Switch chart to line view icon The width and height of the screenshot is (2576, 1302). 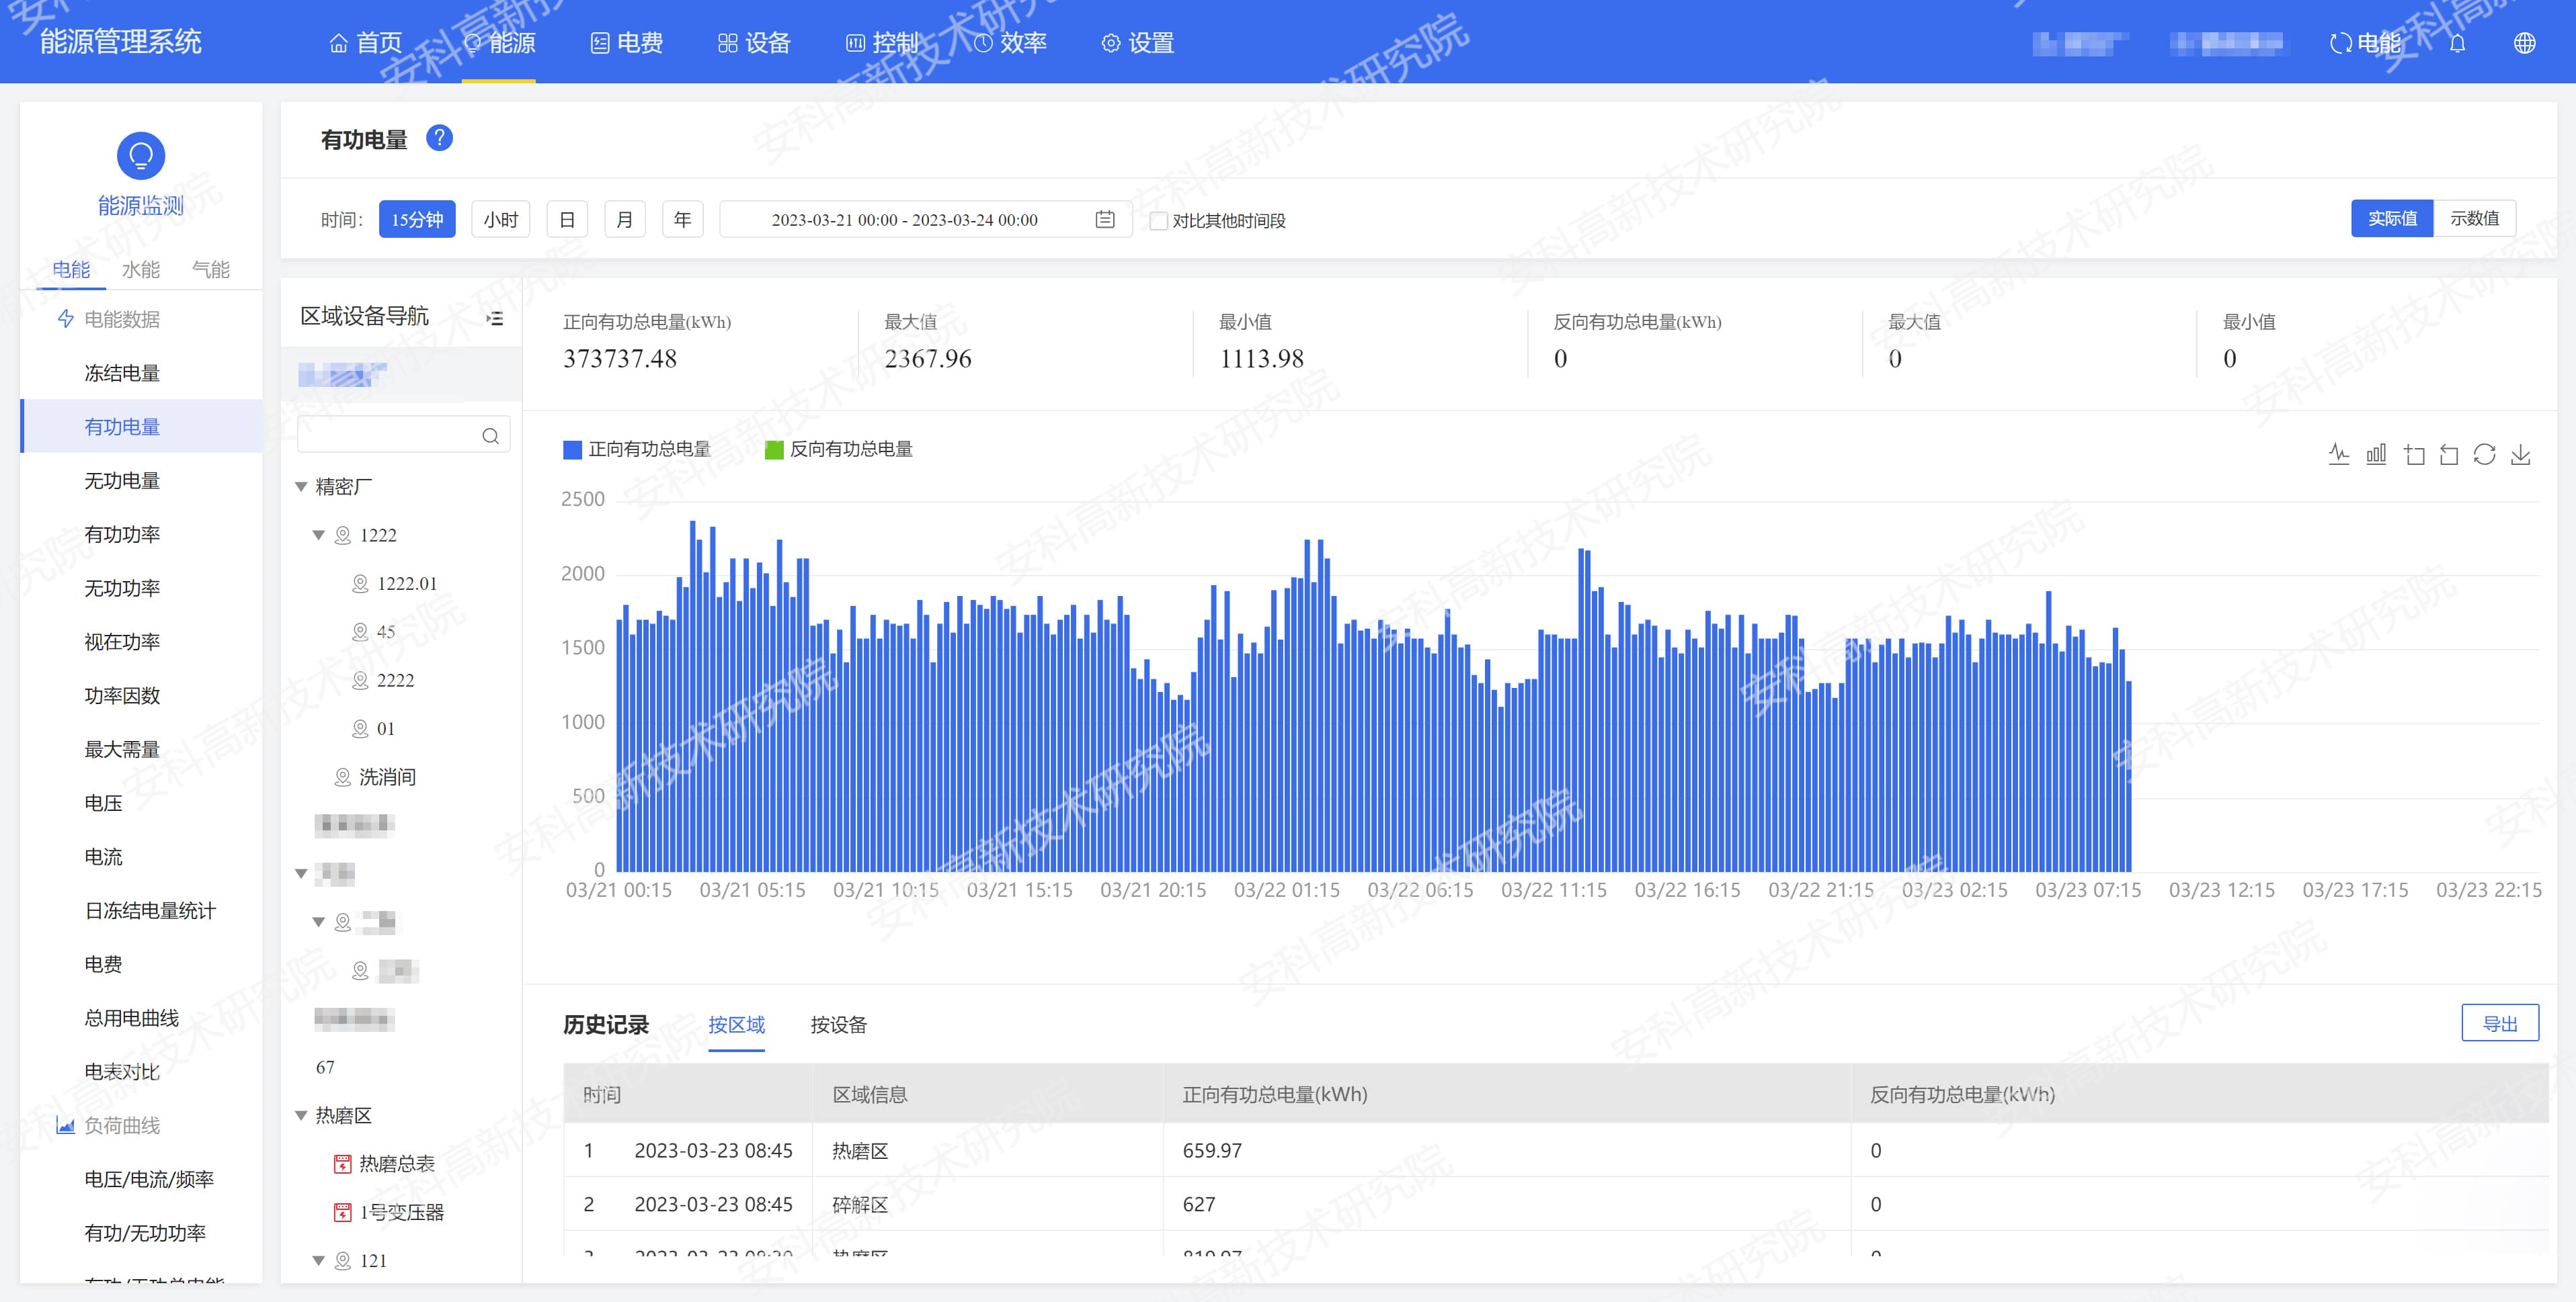pyautogui.click(x=2338, y=455)
